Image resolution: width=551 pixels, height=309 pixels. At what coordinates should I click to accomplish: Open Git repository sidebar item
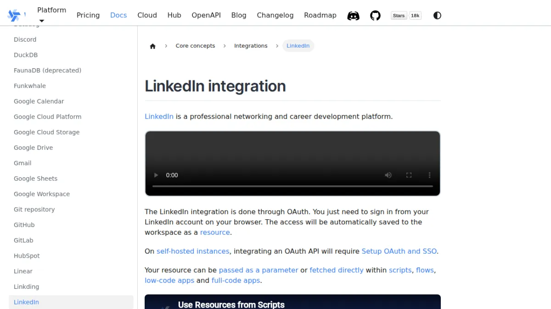click(71, 210)
